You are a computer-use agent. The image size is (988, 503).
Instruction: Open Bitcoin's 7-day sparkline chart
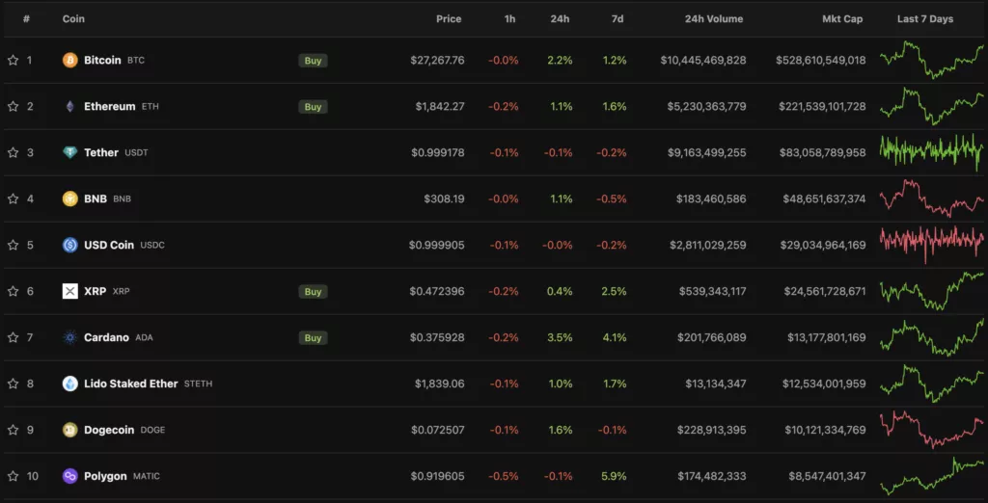tap(932, 60)
